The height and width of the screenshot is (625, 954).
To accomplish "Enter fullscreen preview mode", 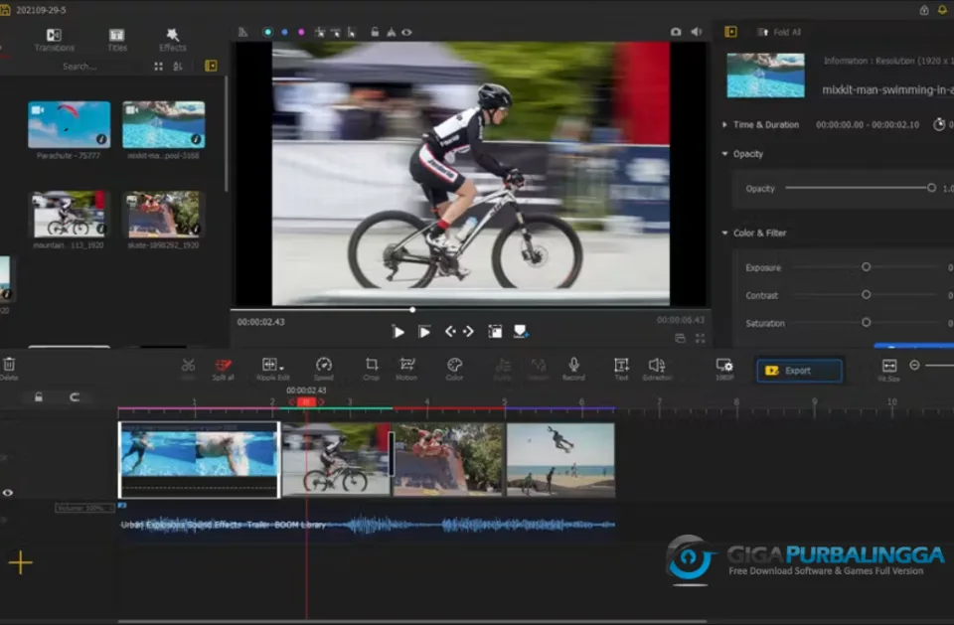I will click(701, 339).
